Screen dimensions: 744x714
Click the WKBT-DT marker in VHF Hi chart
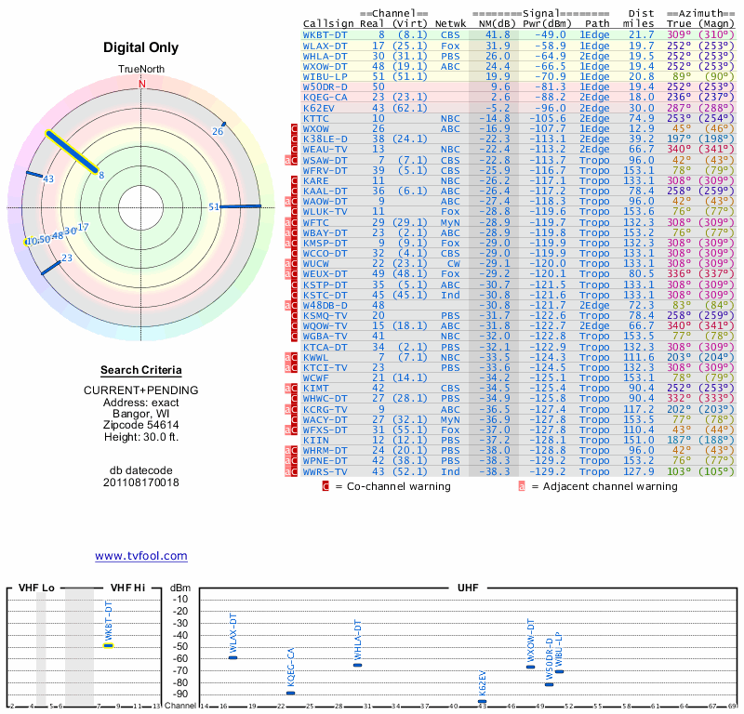(108, 645)
